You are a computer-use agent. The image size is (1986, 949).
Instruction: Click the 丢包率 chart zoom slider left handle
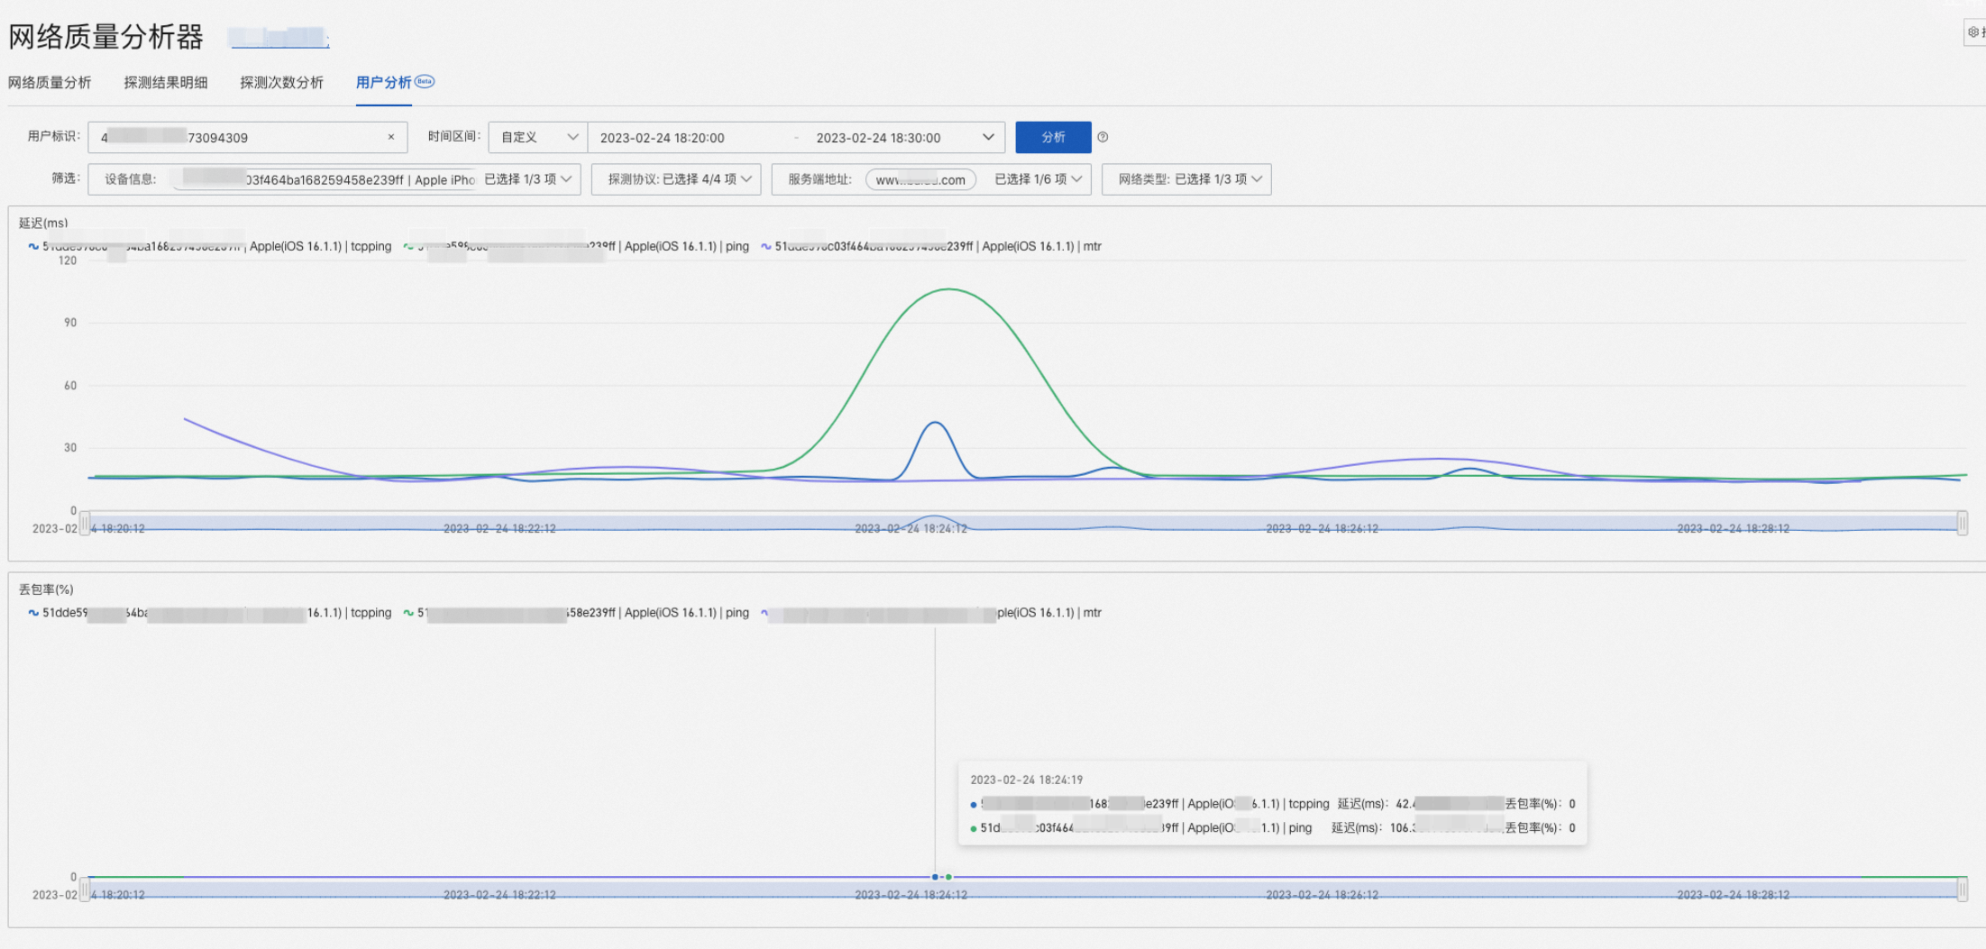pos(85,890)
